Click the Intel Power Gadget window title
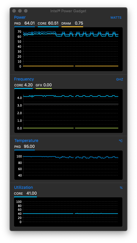This screenshot has height=243, width=137. pos(68,11)
